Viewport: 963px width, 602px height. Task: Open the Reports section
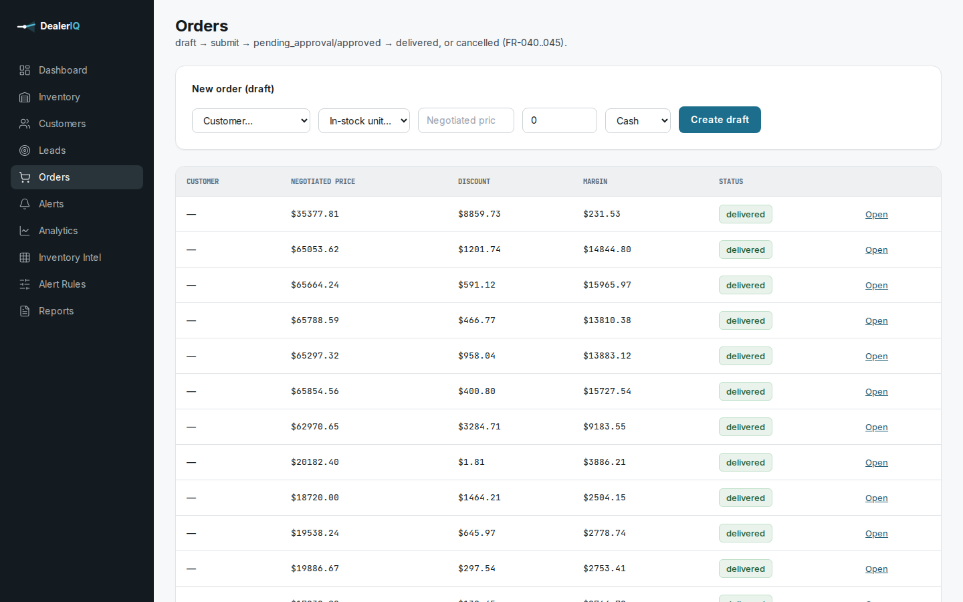[77, 311]
